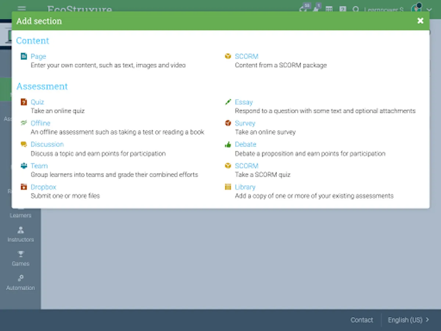Viewport: 441px width, 331px height.
Task: Click the 'Take an online quiz' description
Action: [x=58, y=111]
